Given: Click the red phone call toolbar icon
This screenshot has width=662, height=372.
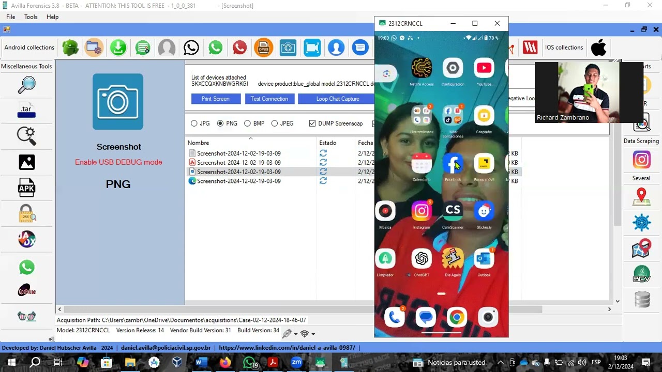Looking at the screenshot, I should (x=239, y=48).
